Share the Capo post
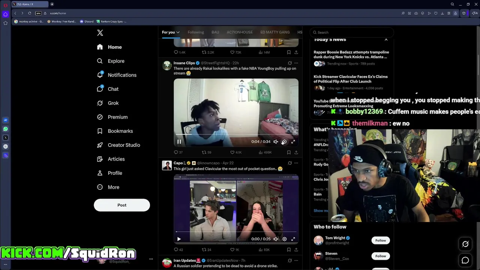Image resolution: width=480 pixels, height=270 pixels. point(296,250)
